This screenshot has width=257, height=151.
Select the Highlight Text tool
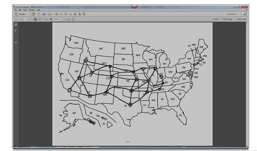point(66,14)
